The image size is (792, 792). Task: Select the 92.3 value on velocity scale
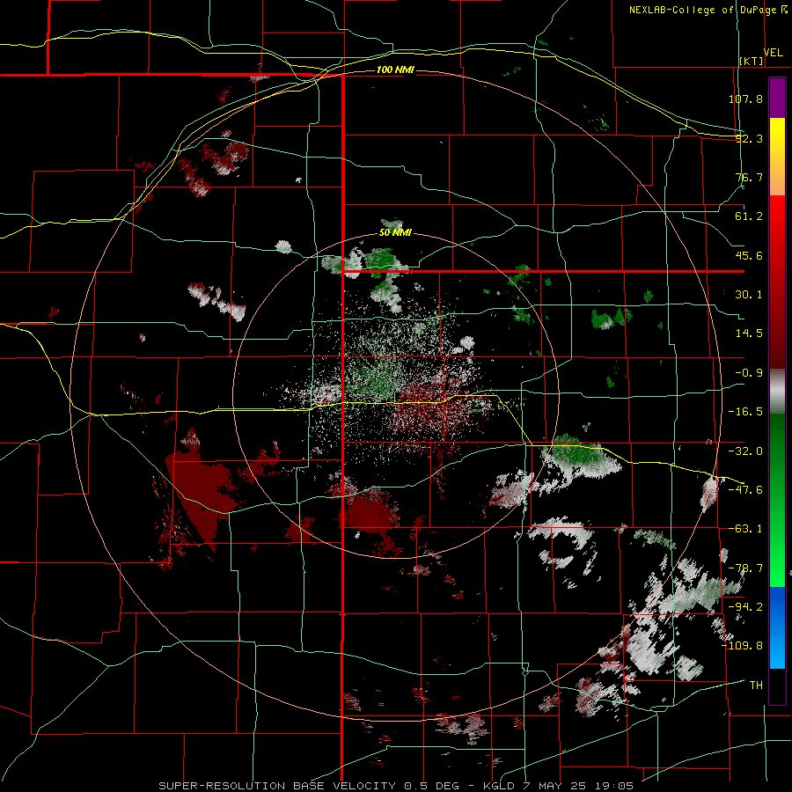pyautogui.click(x=749, y=138)
